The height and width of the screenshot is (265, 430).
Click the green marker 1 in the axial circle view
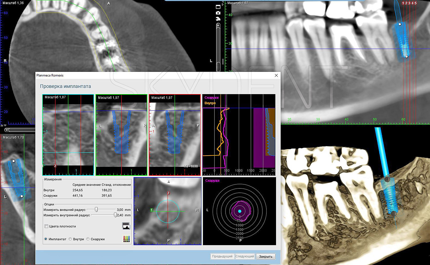[151, 210]
